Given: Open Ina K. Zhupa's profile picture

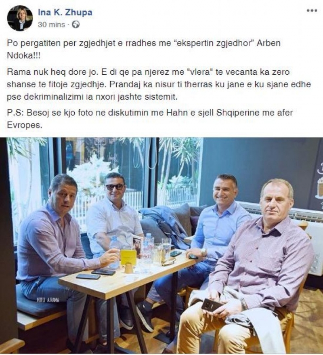Looking at the screenshot, I should point(20,18).
